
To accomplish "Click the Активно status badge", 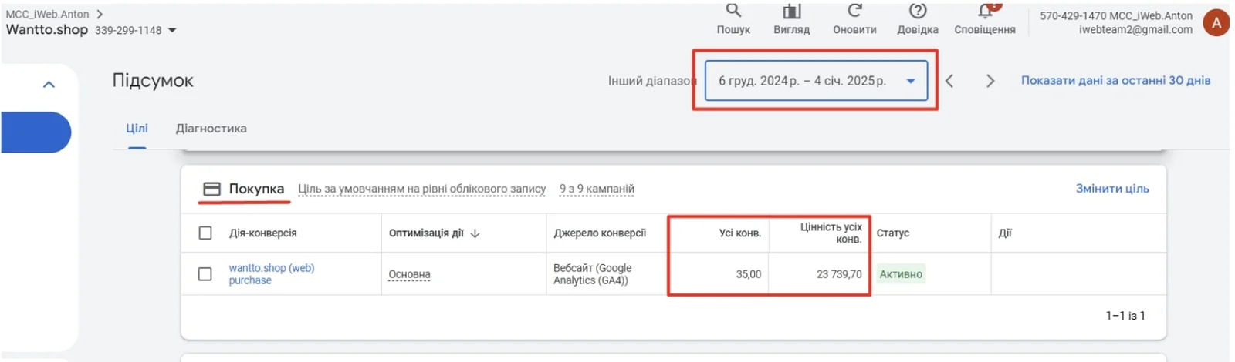I will pos(901,274).
